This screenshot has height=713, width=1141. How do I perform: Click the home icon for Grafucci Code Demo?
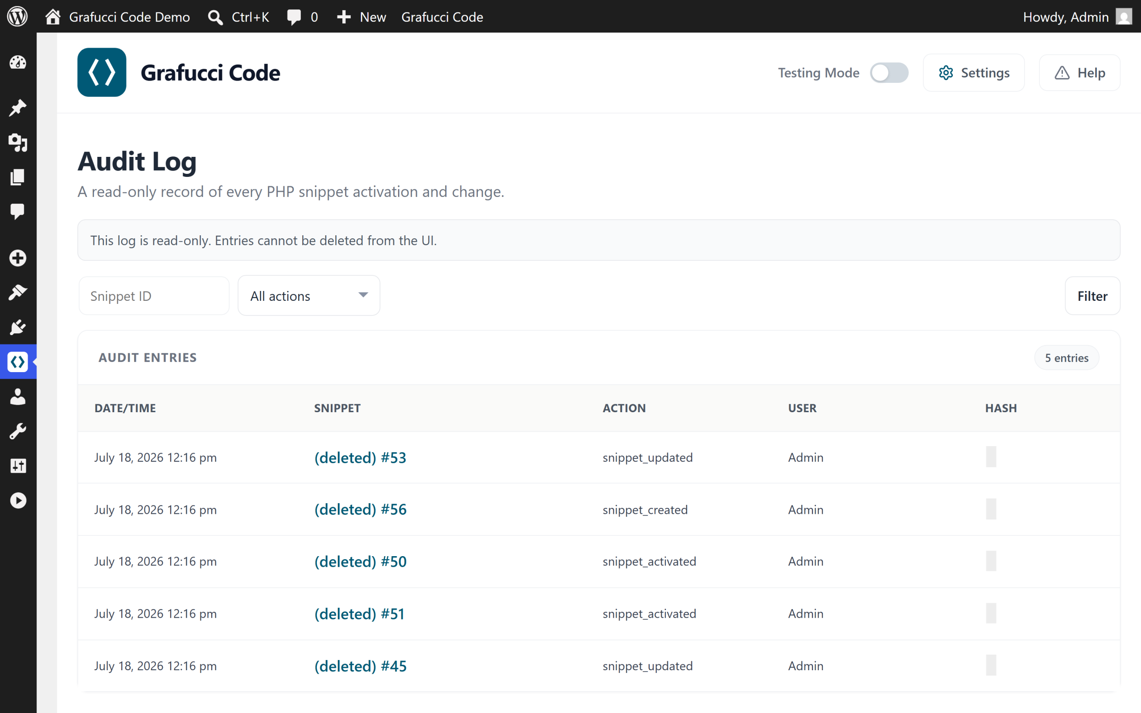coord(53,16)
